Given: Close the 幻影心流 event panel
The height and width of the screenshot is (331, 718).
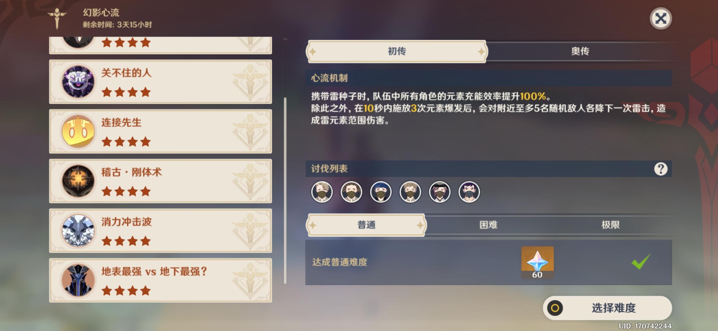Looking at the screenshot, I should coord(661,19).
